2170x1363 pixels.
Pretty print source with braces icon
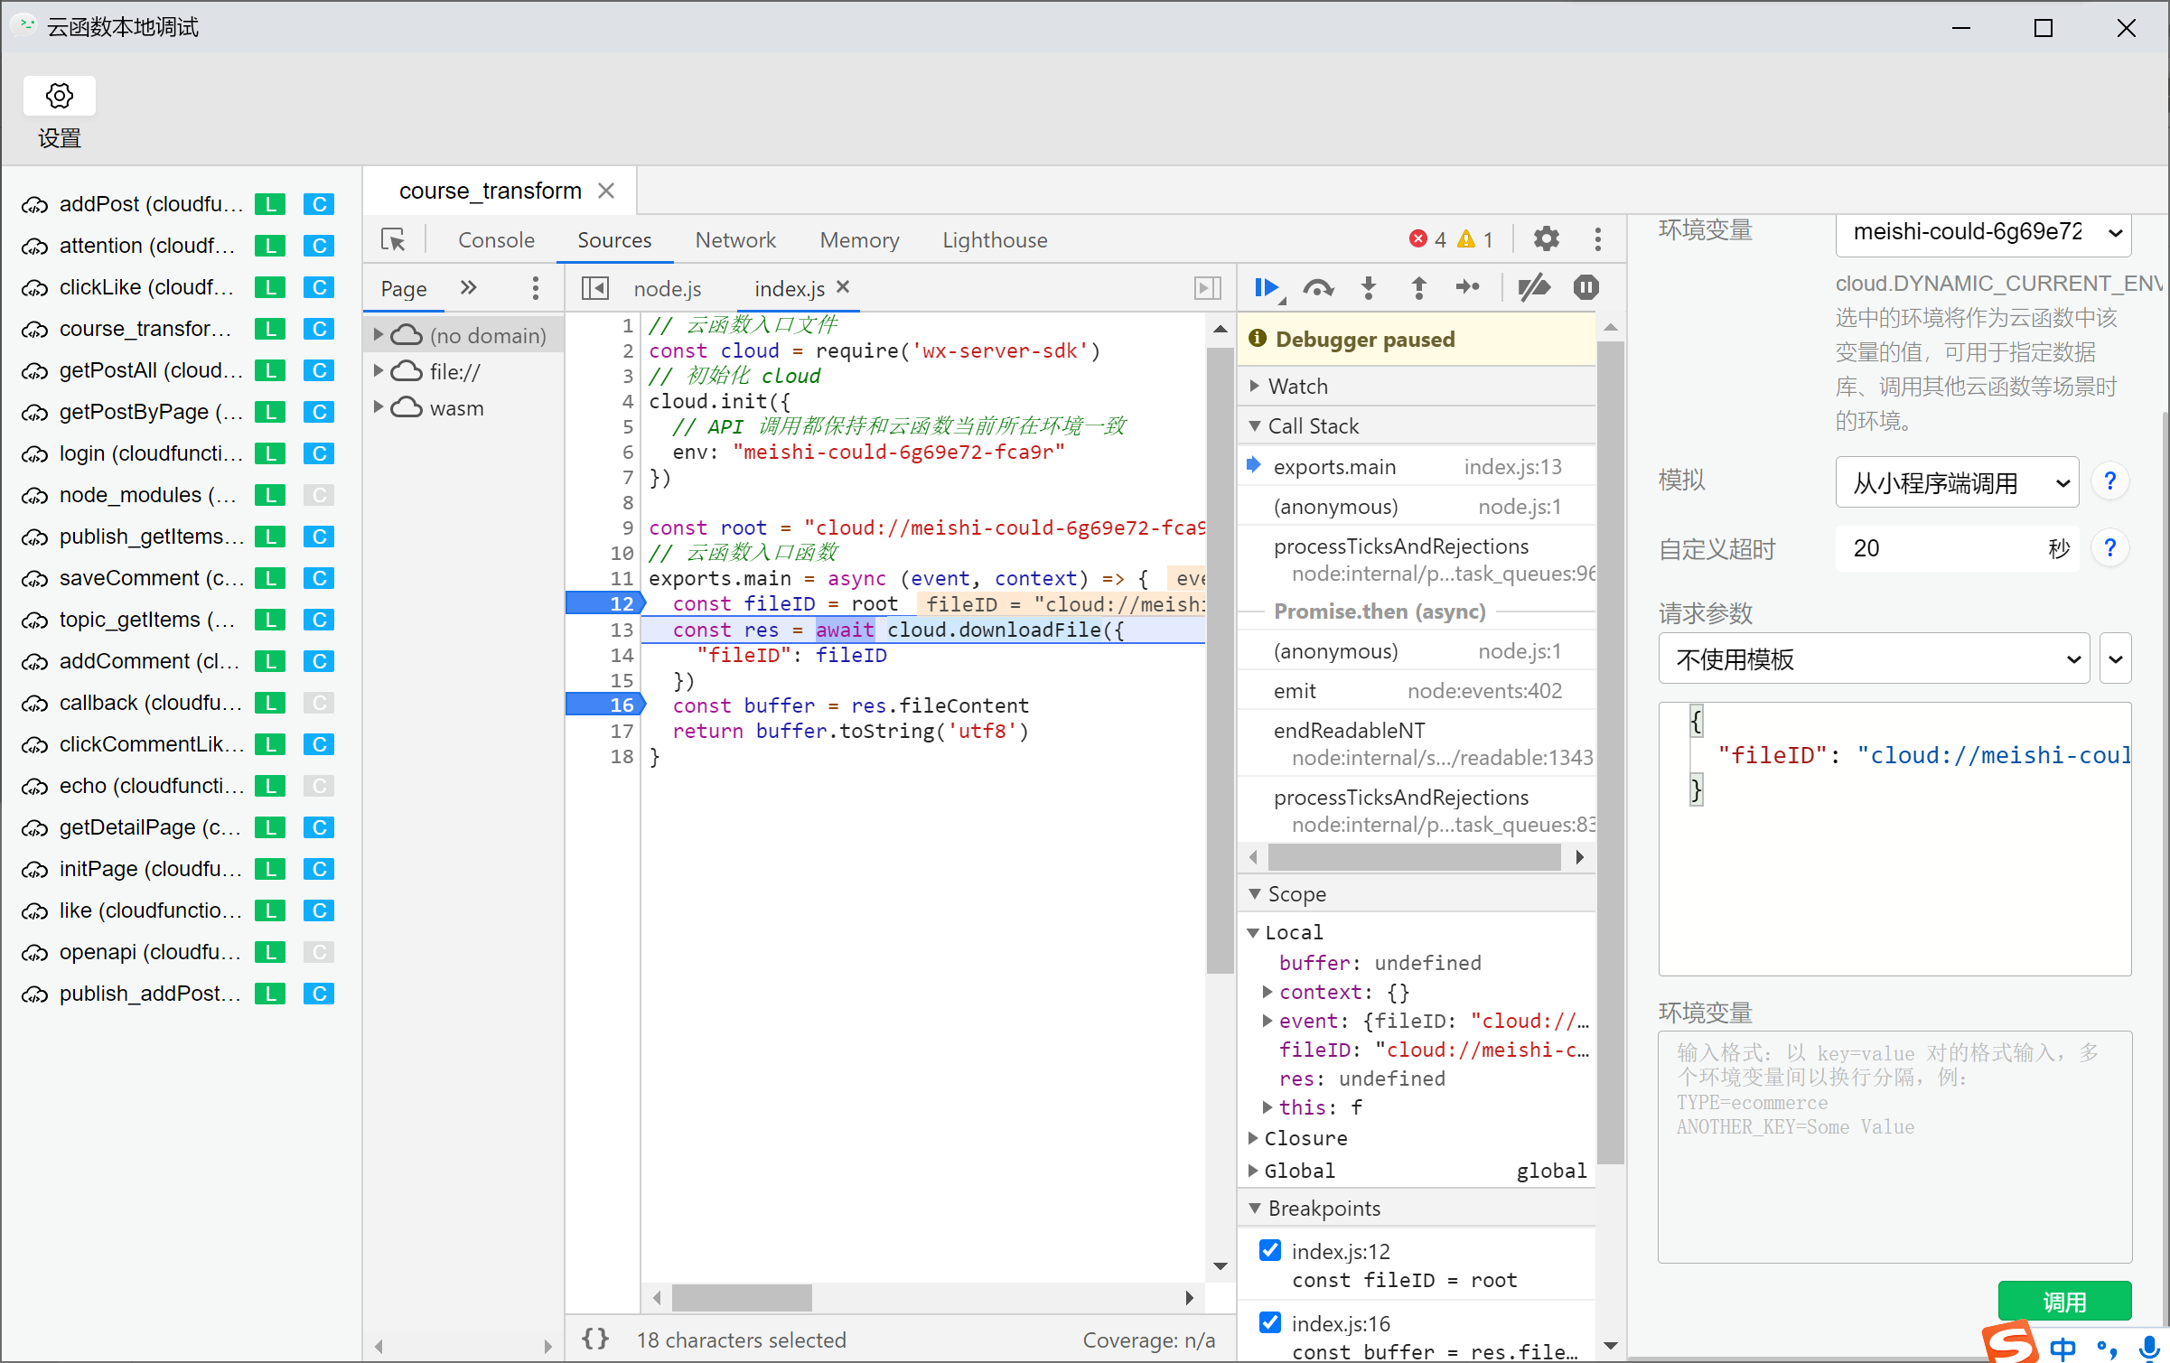(595, 1339)
